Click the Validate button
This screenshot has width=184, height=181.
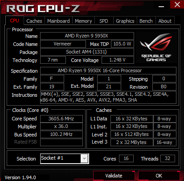114,176
